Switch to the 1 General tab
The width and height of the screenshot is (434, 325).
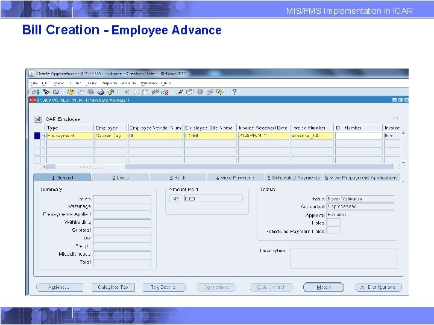tap(63, 178)
